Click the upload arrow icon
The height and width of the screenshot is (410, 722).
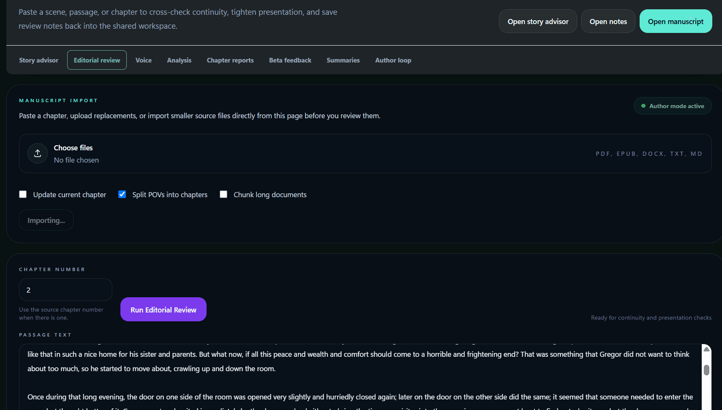pyautogui.click(x=38, y=153)
